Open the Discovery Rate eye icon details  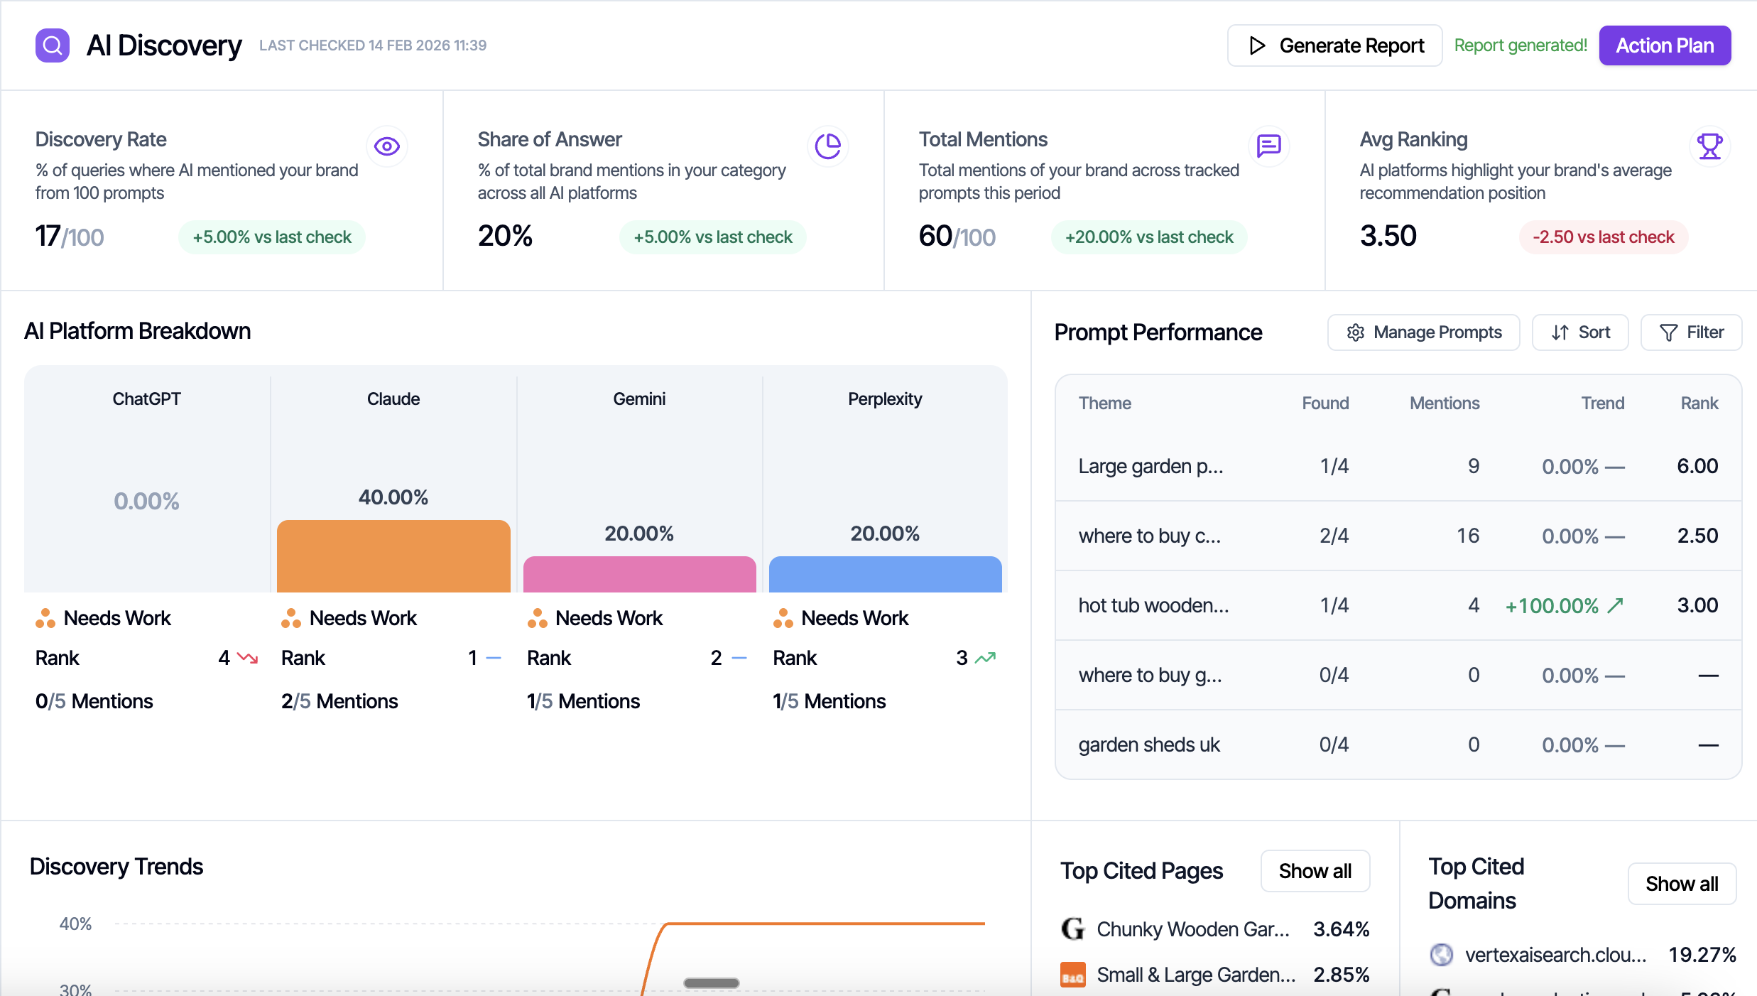[x=387, y=146]
